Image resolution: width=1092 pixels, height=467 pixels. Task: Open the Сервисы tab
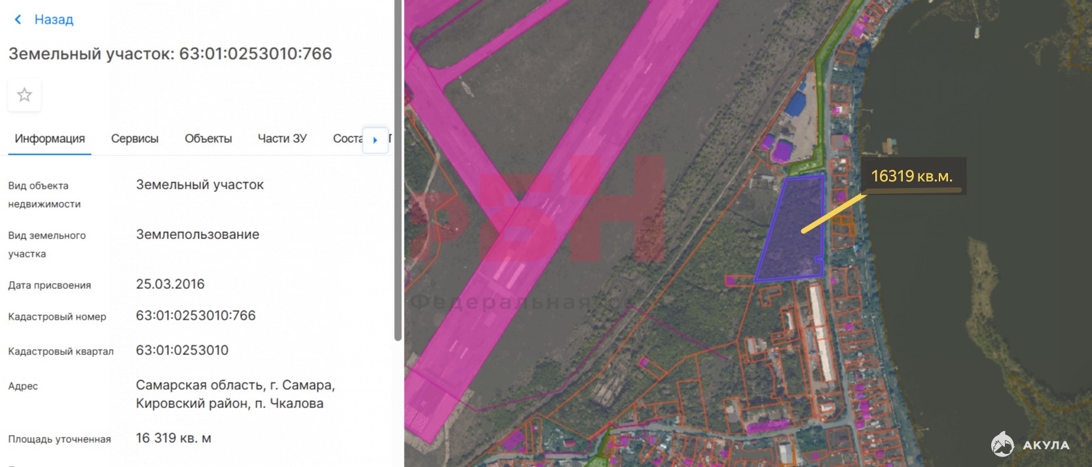[x=135, y=139]
